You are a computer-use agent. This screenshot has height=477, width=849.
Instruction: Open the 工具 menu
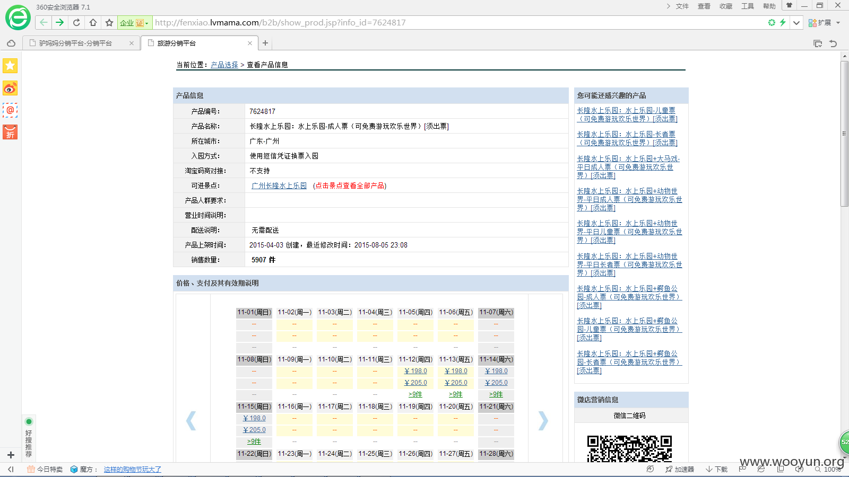click(748, 6)
